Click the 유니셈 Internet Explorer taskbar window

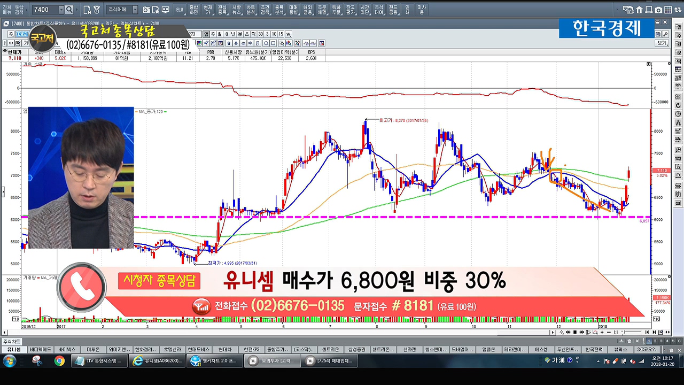[x=158, y=361]
